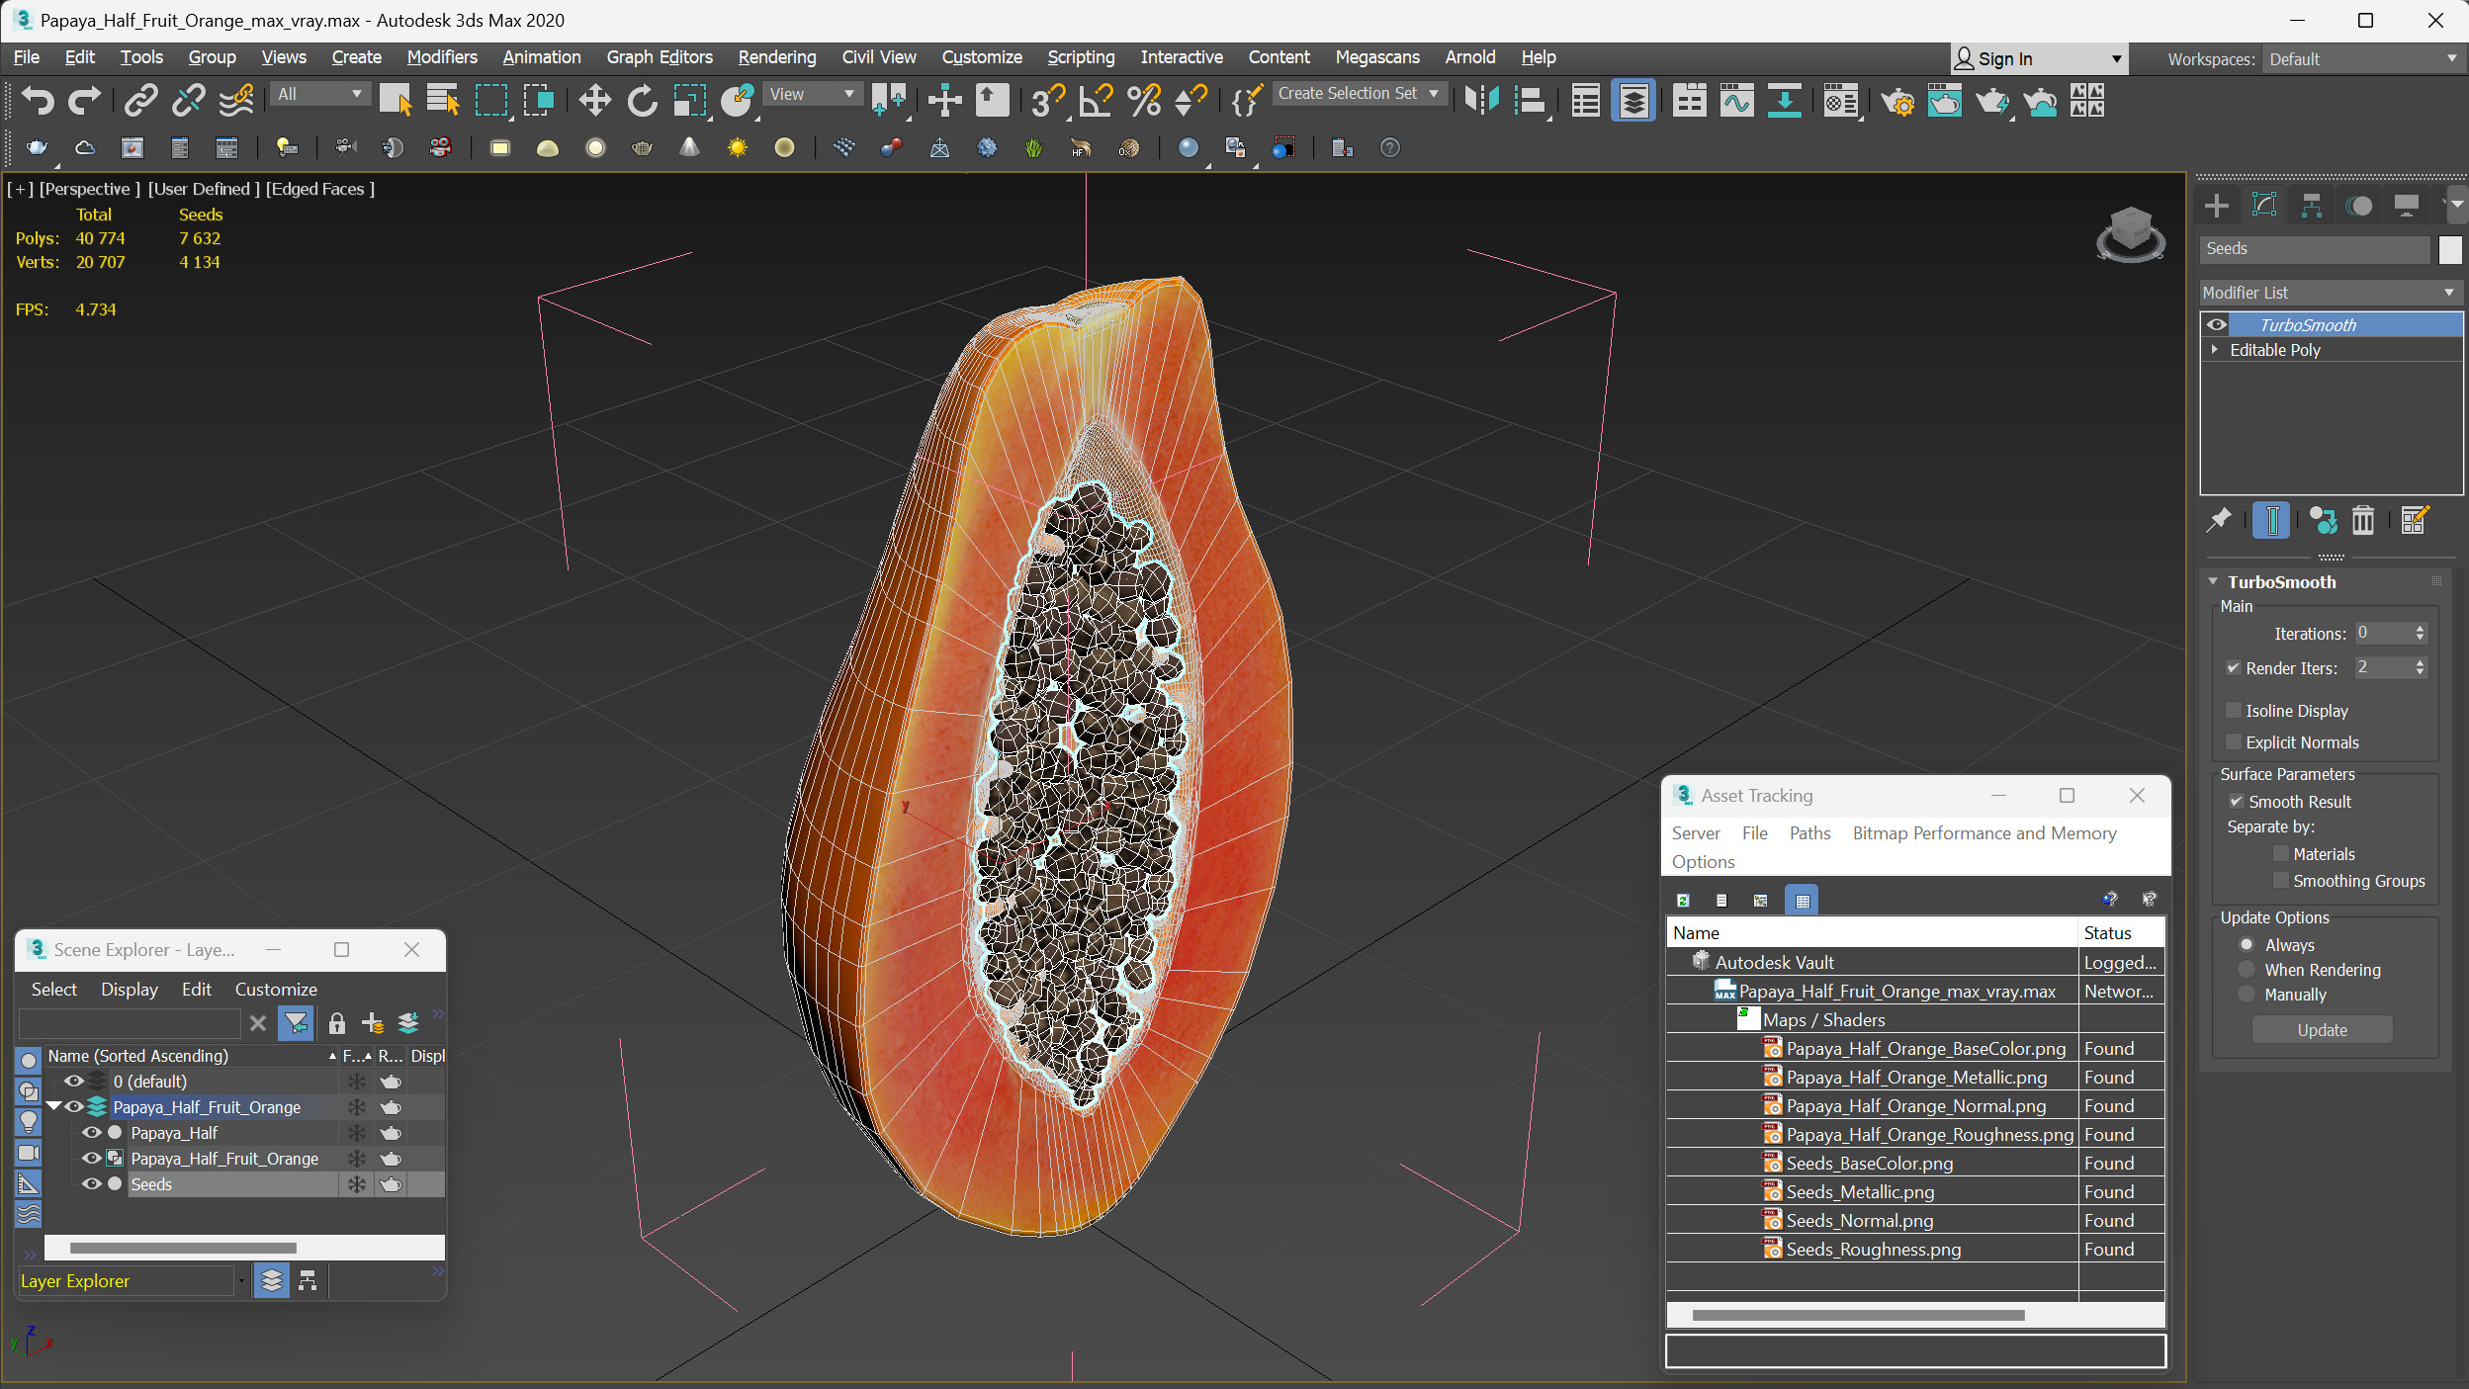
Task: Click lock icon in Scene Explorer toolbar
Action: tap(336, 1023)
